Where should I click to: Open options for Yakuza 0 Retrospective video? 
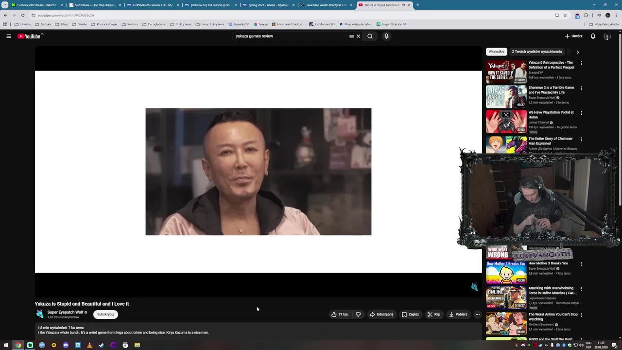pos(582,63)
